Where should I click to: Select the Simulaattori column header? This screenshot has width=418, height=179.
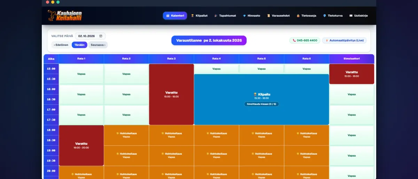(352, 59)
